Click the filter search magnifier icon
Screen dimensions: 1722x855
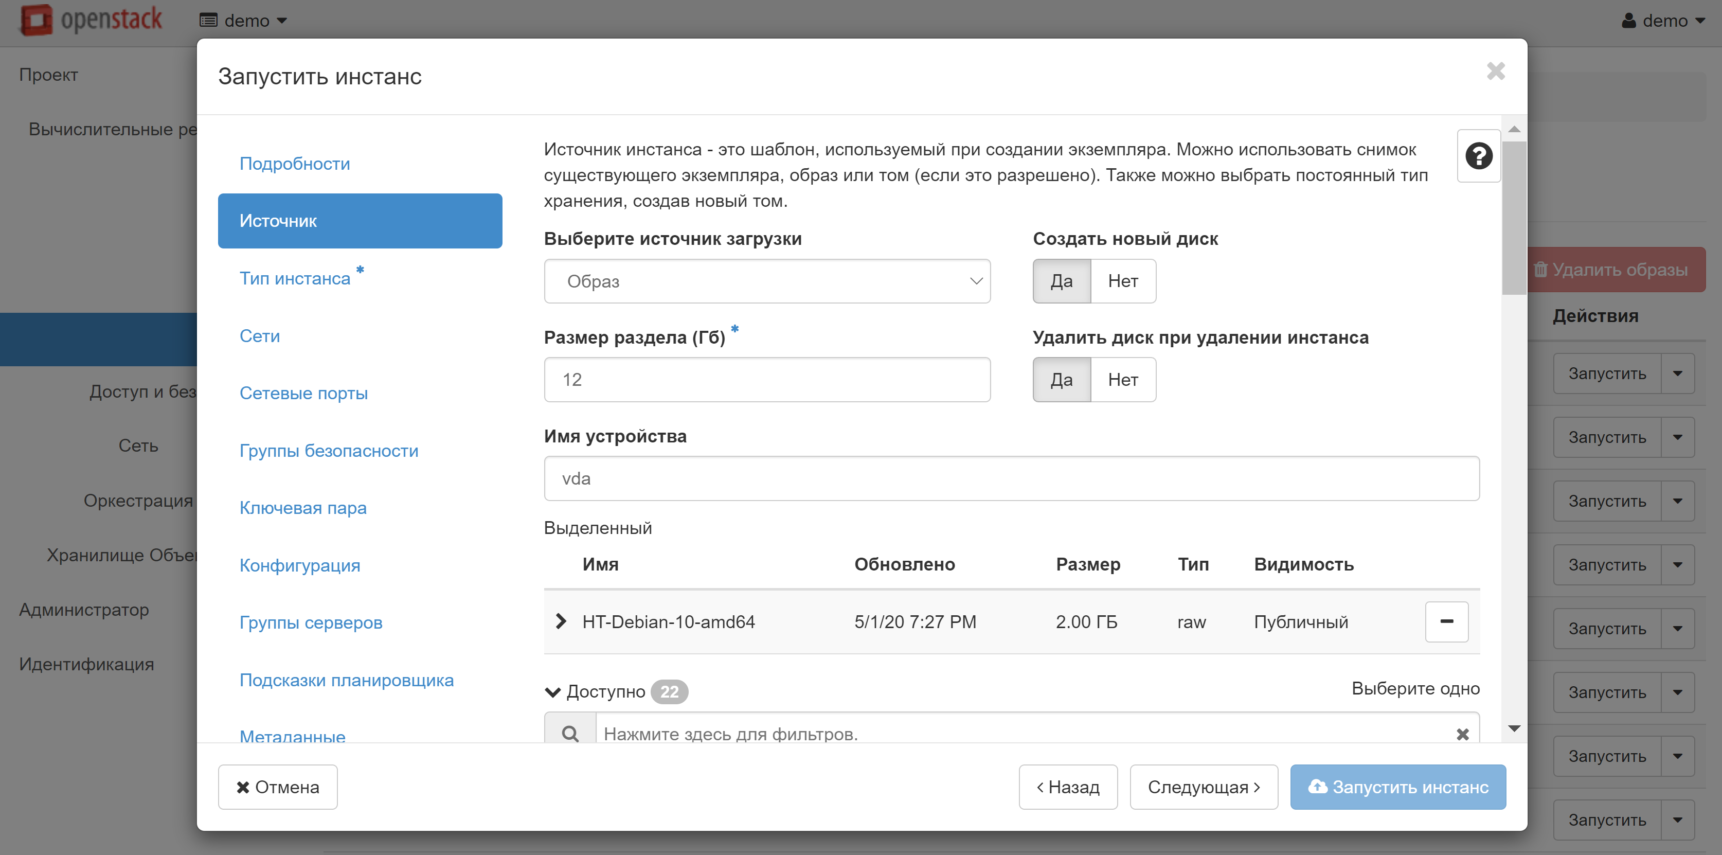click(x=570, y=733)
